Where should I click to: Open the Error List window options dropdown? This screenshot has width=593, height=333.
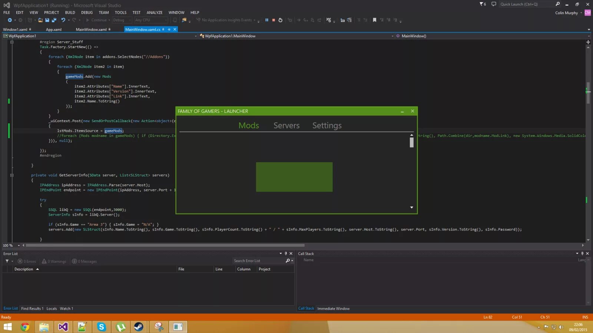tap(281, 253)
